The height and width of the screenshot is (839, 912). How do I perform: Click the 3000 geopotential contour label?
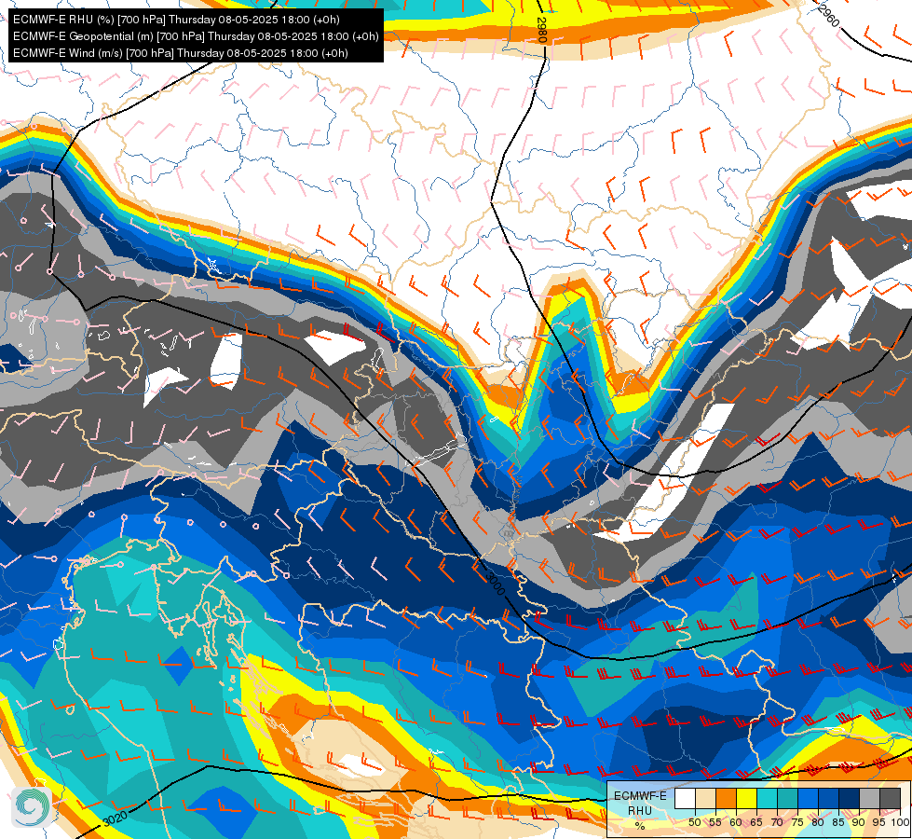tap(495, 584)
